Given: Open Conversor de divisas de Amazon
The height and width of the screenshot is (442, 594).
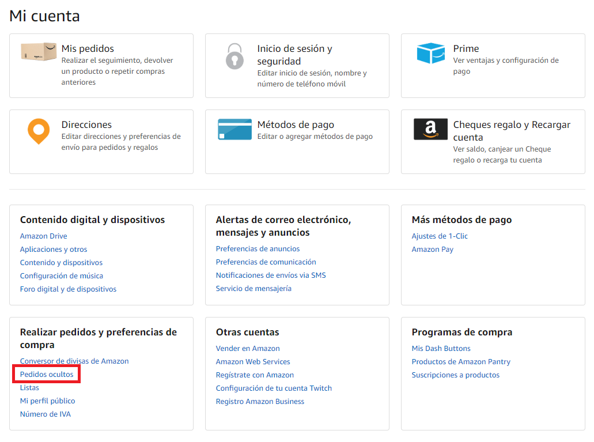Looking at the screenshot, I should [74, 361].
